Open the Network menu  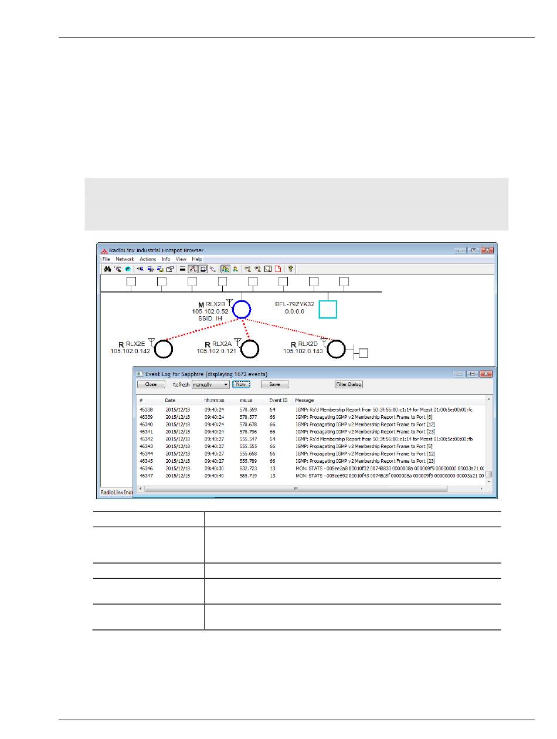pyautogui.click(x=124, y=259)
